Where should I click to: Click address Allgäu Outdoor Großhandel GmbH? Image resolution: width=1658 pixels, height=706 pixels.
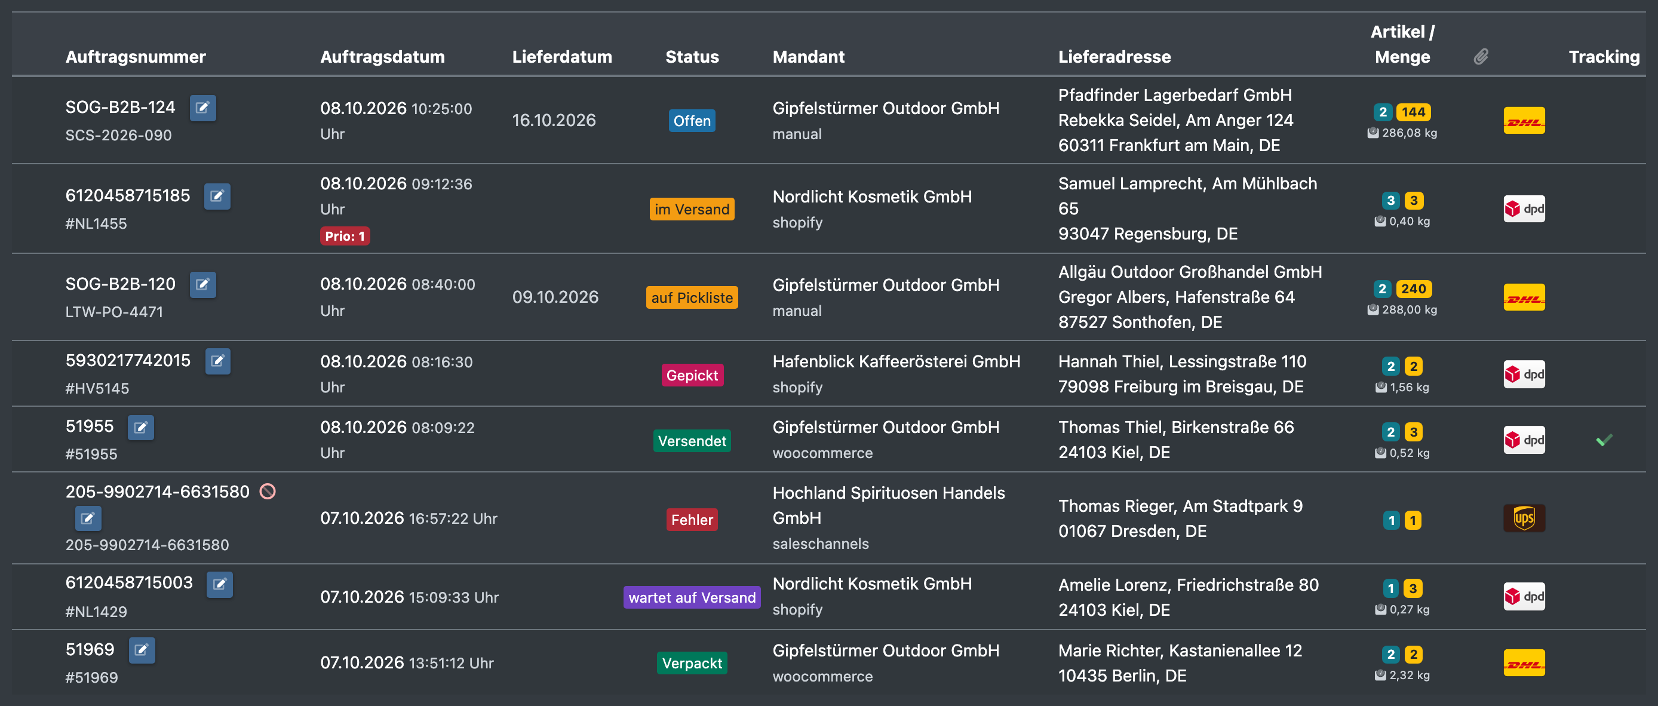click(1190, 272)
